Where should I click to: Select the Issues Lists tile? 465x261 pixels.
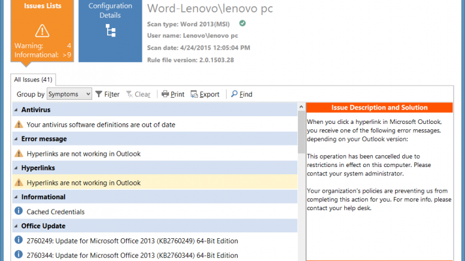(x=42, y=31)
